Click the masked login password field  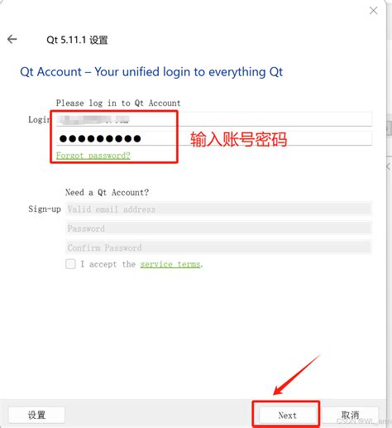(x=214, y=138)
